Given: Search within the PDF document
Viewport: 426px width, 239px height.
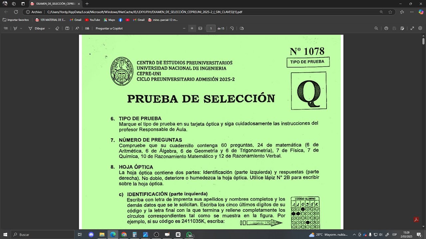Looking at the screenshot, I should click(376, 28).
